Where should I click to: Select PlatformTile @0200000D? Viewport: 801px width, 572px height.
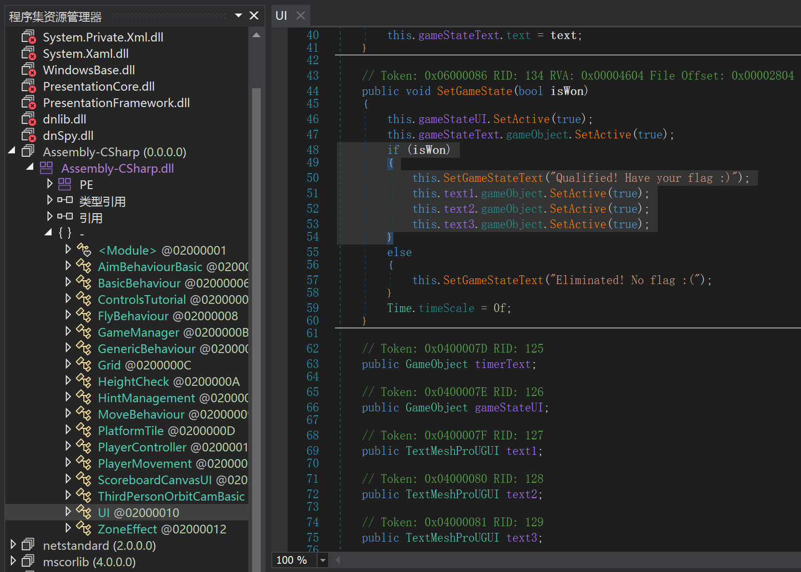166,431
